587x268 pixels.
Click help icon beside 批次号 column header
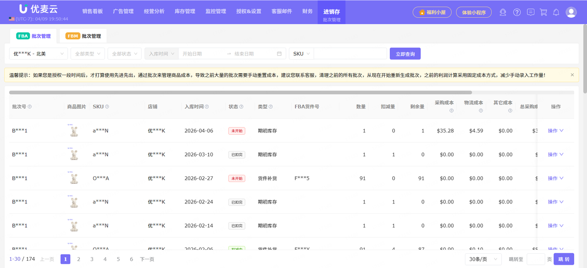coord(30,107)
